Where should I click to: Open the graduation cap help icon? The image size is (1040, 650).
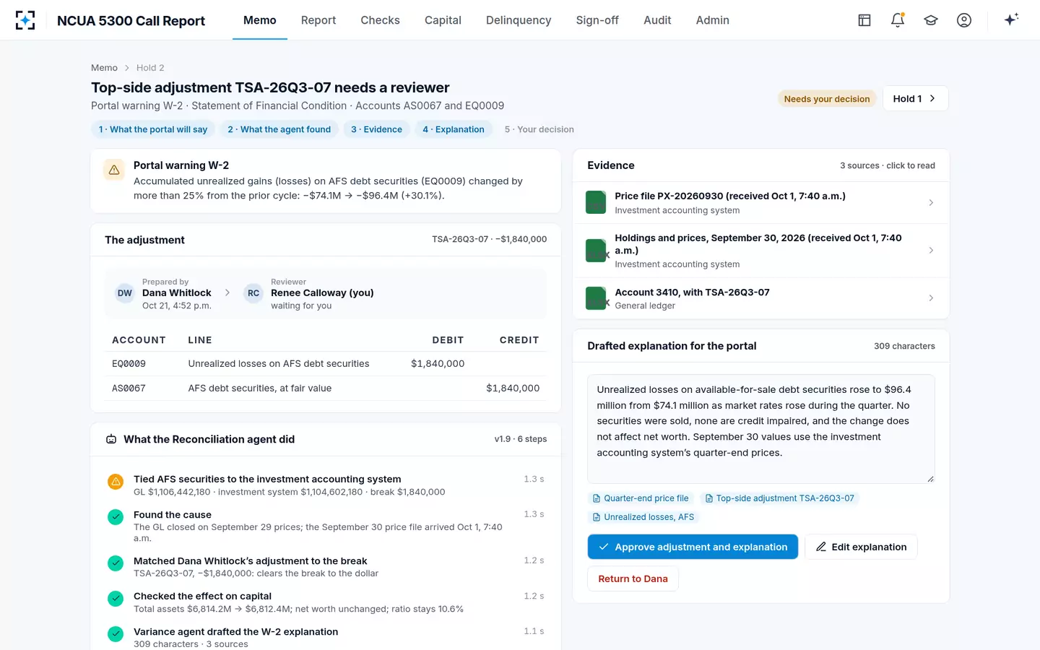[x=931, y=20]
